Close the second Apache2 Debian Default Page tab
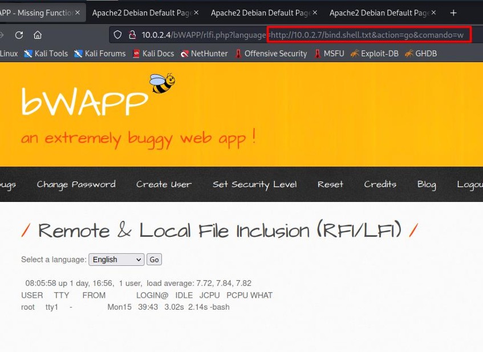The height and width of the screenshot is (352, 483). 315,13
